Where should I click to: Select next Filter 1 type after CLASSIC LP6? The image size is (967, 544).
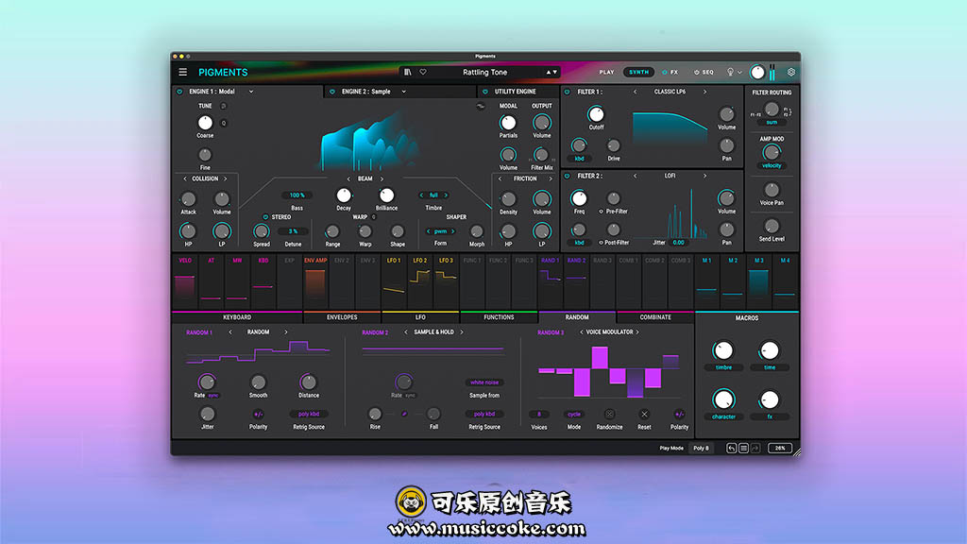[x=704, y=92]
